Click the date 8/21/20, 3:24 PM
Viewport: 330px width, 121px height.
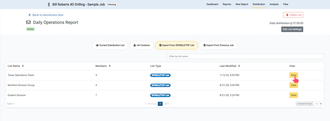click(229, 95)
